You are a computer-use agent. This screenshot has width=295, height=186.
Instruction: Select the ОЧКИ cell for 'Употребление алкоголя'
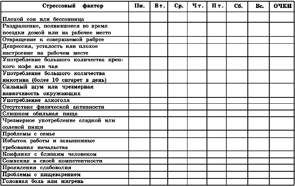[282, 100]
